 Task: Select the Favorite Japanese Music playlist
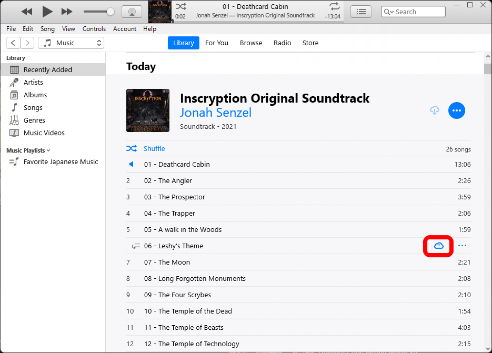point(60,162)
